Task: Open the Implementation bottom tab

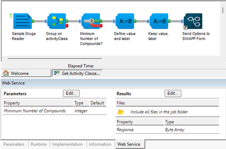Action: [x=68, y=144]
